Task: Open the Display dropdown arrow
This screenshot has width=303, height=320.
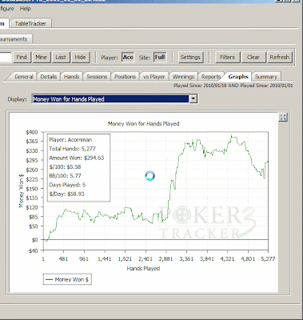Action: click(x=193, y=99)
